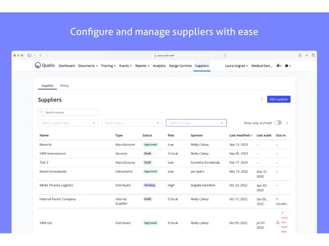The image size is (329, 246).
Task: Click the Approved badge for Novartis
Action: point(151,144)
